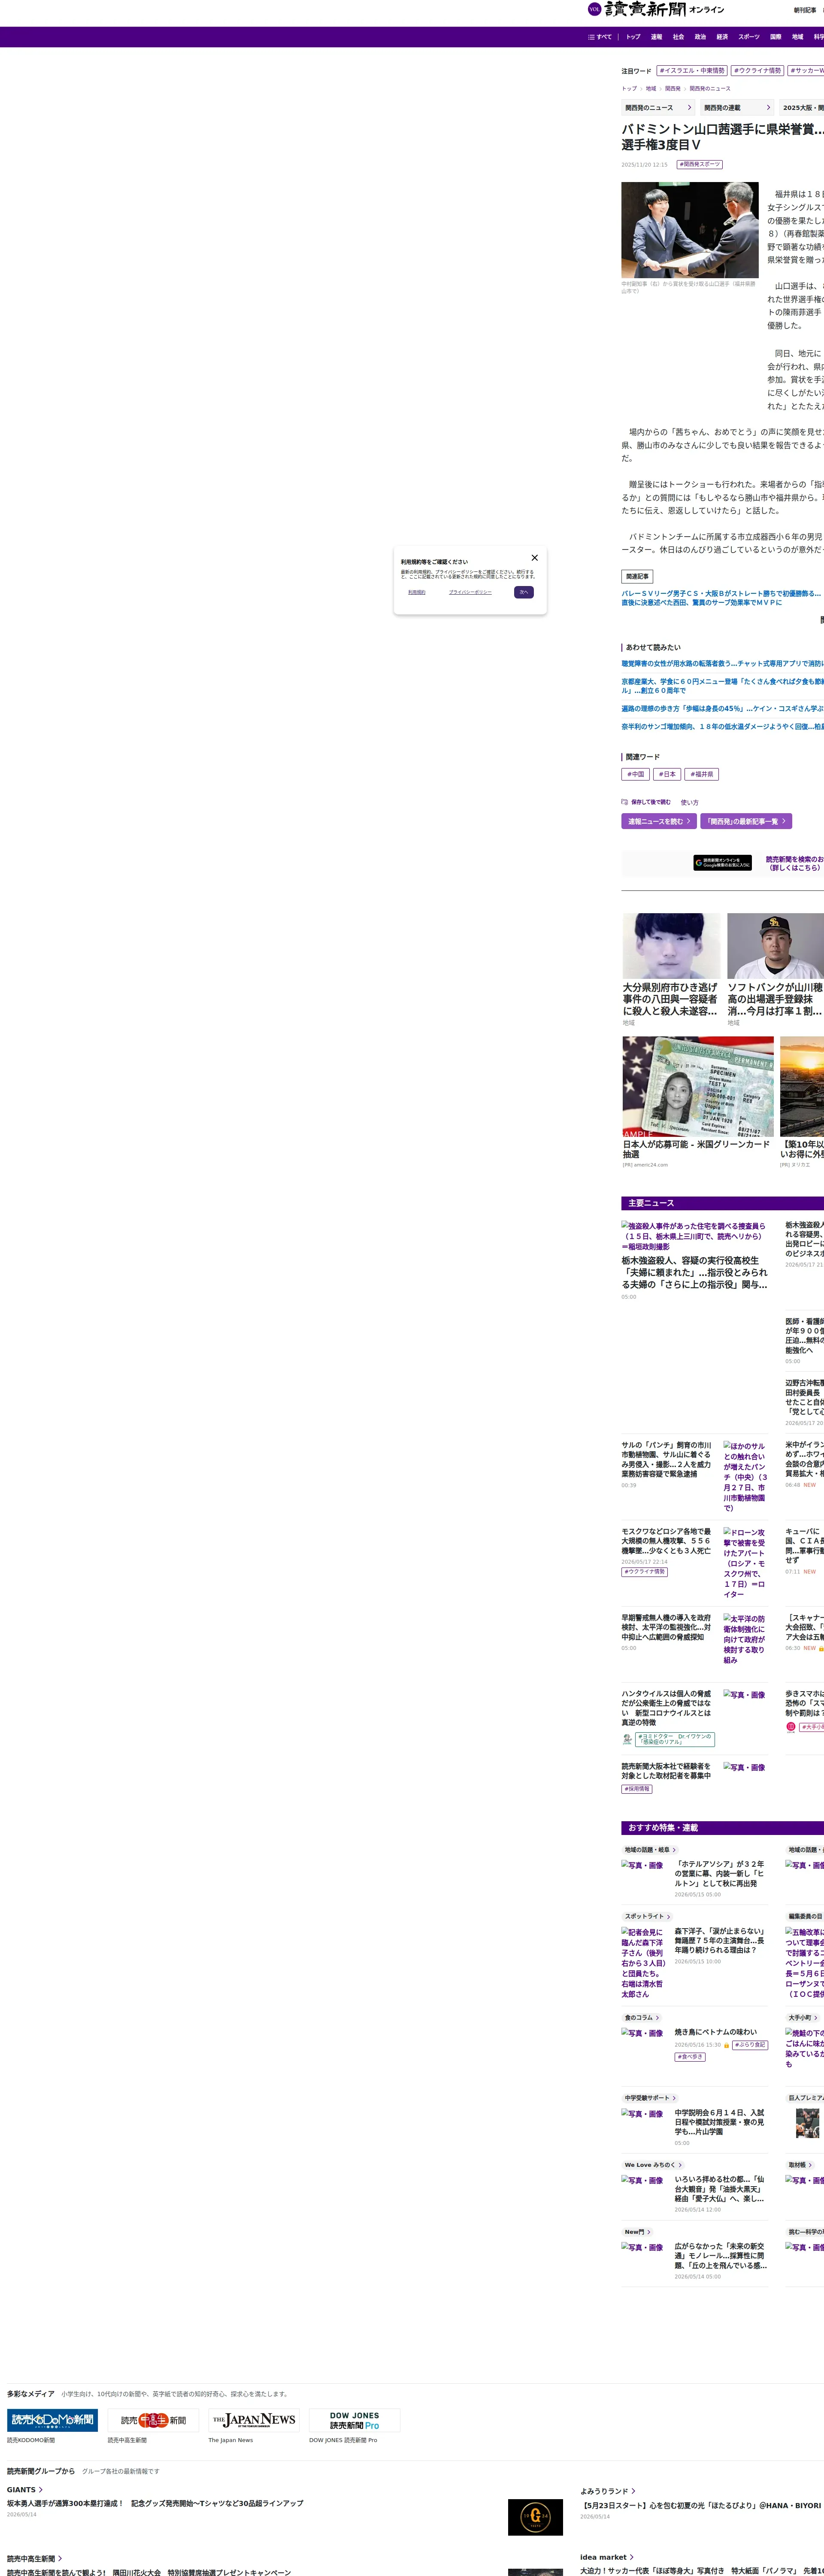The width and height of the screenshot is (824, 2576).
Task: Select the #食べ歩き tag
Action: [x=691, y=2057]
